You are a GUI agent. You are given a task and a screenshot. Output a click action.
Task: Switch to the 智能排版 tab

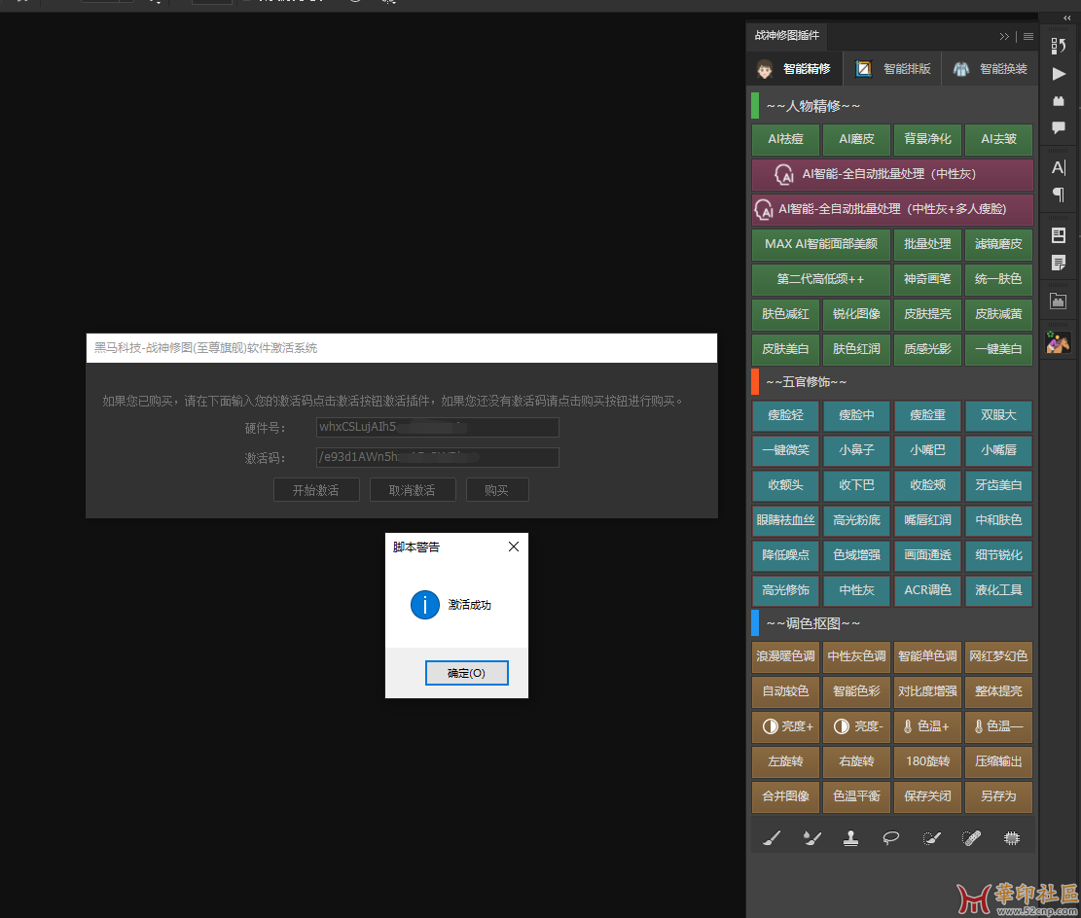coord(893,69)
